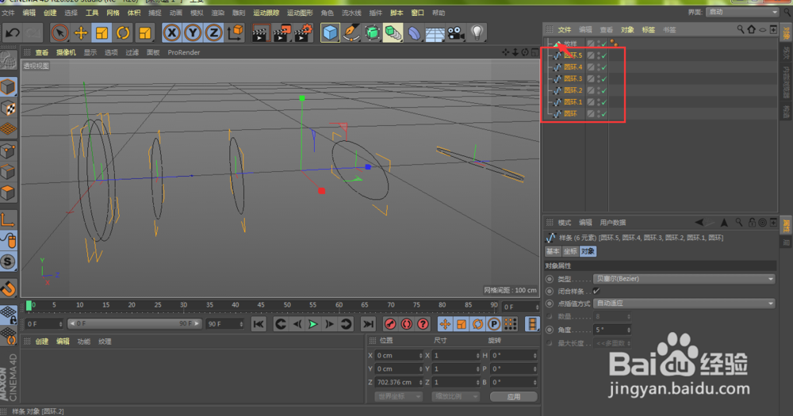793x416 pixels.
Task: Go to end of animation
Action: [368, 324]
